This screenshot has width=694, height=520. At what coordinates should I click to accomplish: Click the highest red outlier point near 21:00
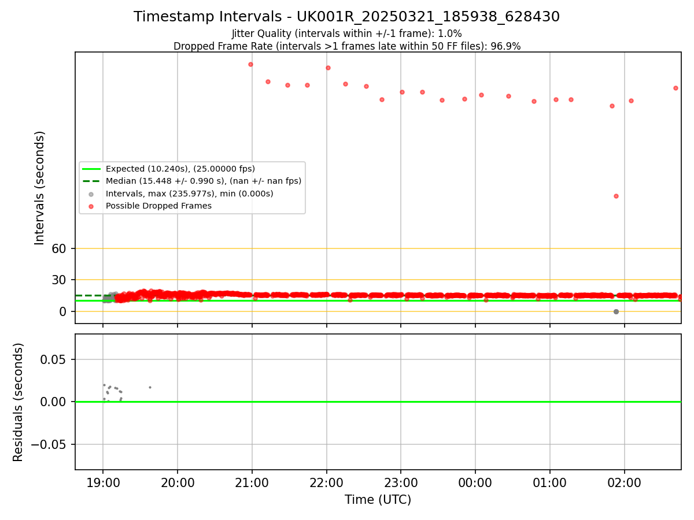tap(250, 64)
